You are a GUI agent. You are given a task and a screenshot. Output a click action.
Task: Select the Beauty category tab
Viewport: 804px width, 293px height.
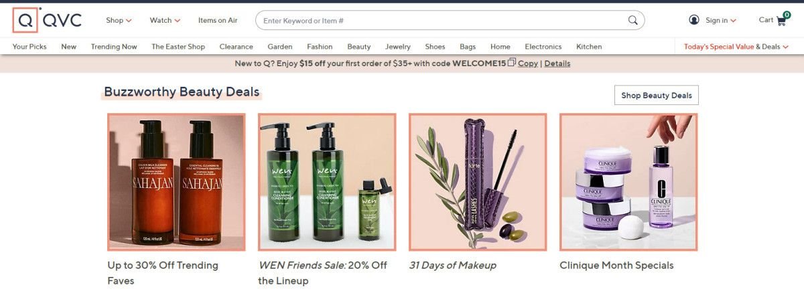click(358, 47)
